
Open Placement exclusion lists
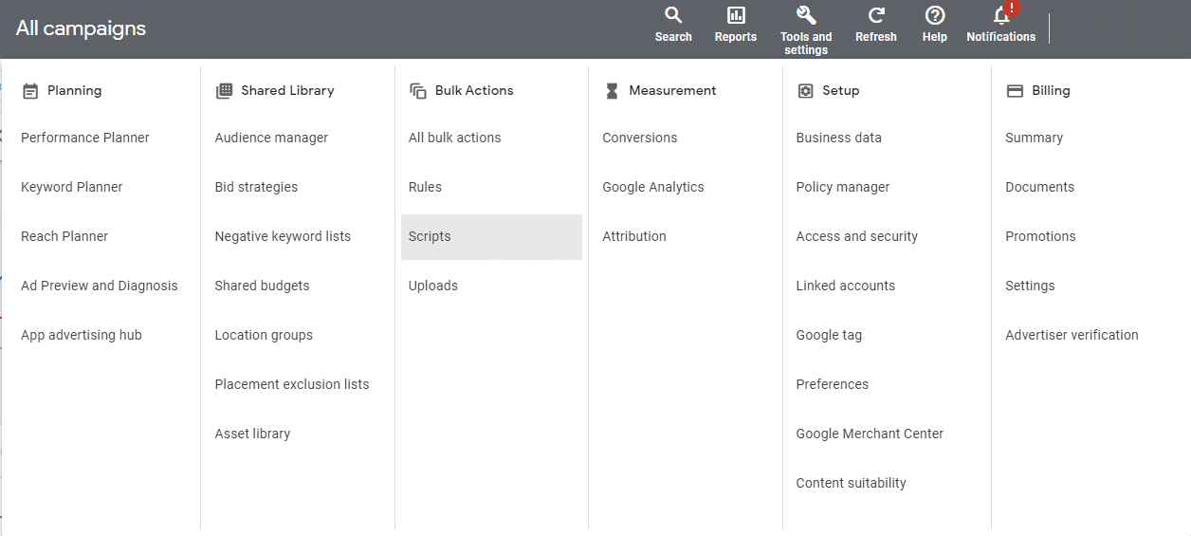click(292, 384)
